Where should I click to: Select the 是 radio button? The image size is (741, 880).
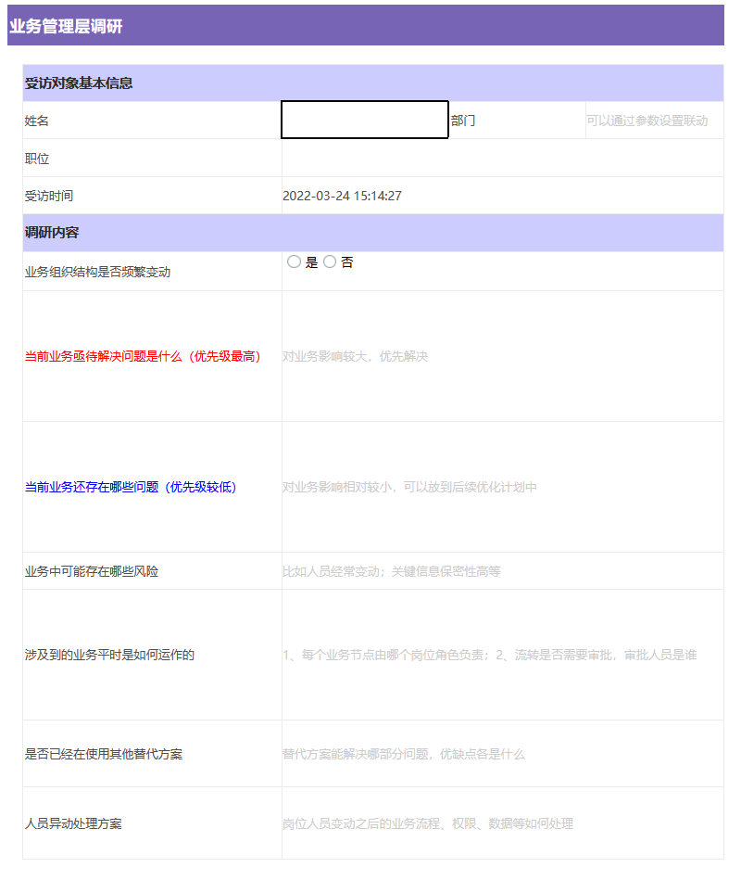[x=294, y=261]
